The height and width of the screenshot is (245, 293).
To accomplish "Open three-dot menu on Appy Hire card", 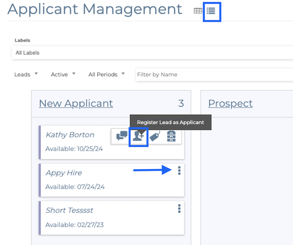I will pos(179,170).
